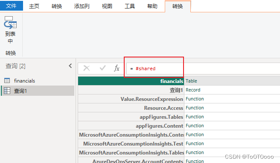Click the Resource.Access name cell
The width and height of the screenshot is (280, 163).
coord(131,108)
